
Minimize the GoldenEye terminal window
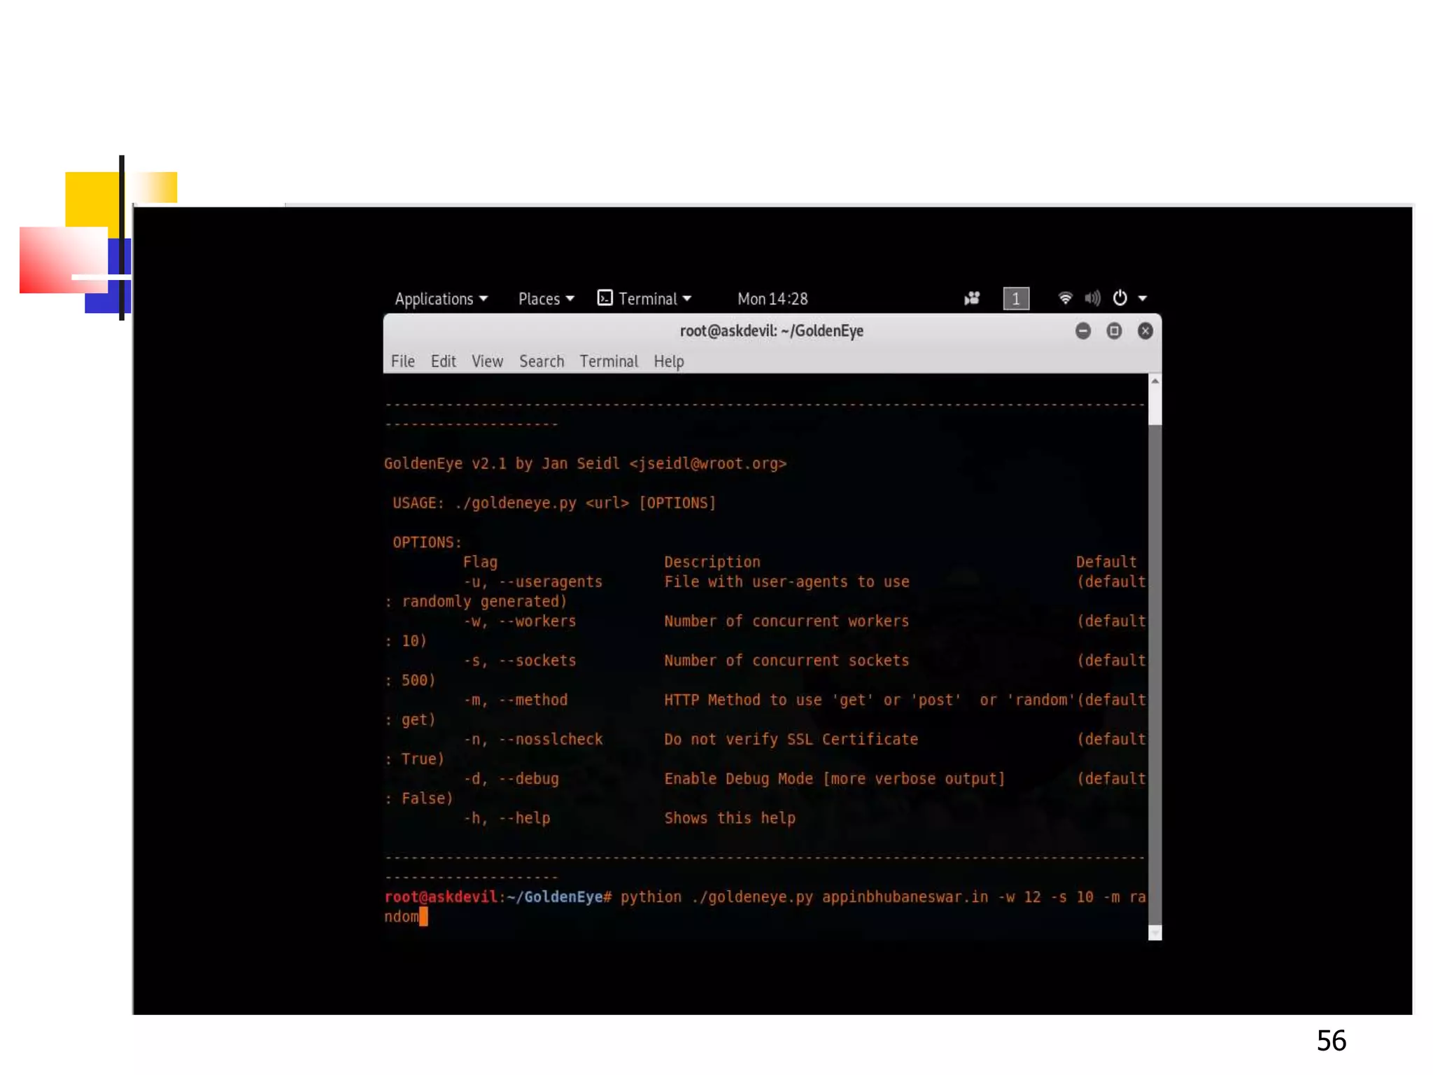pyautogui.click(x=1083, y=331)
